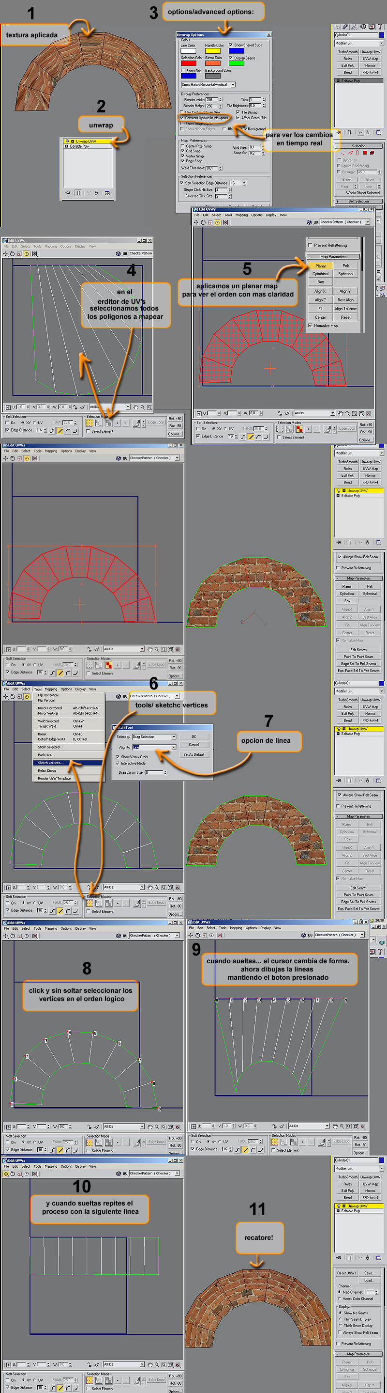This screenshot has width=387, height=1393.
Task: Toggle the Affect Center Tile checkbox
Action: [x=238, y=118]
